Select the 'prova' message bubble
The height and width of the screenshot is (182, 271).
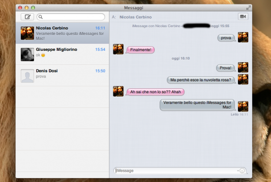point(226,38)
